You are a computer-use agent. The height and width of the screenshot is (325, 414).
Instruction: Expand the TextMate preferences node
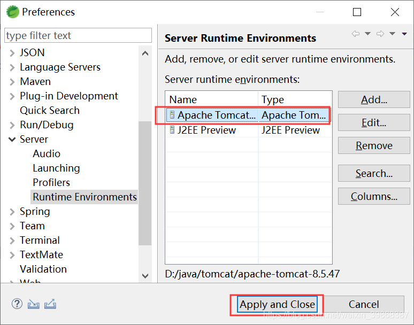[12, 255]
